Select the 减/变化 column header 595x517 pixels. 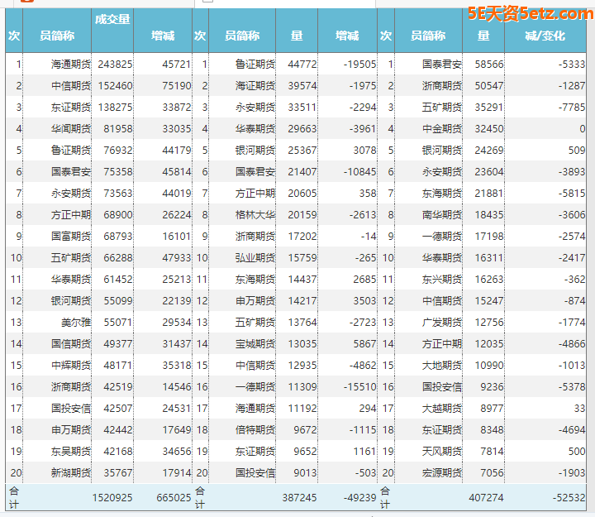point(545,36)
